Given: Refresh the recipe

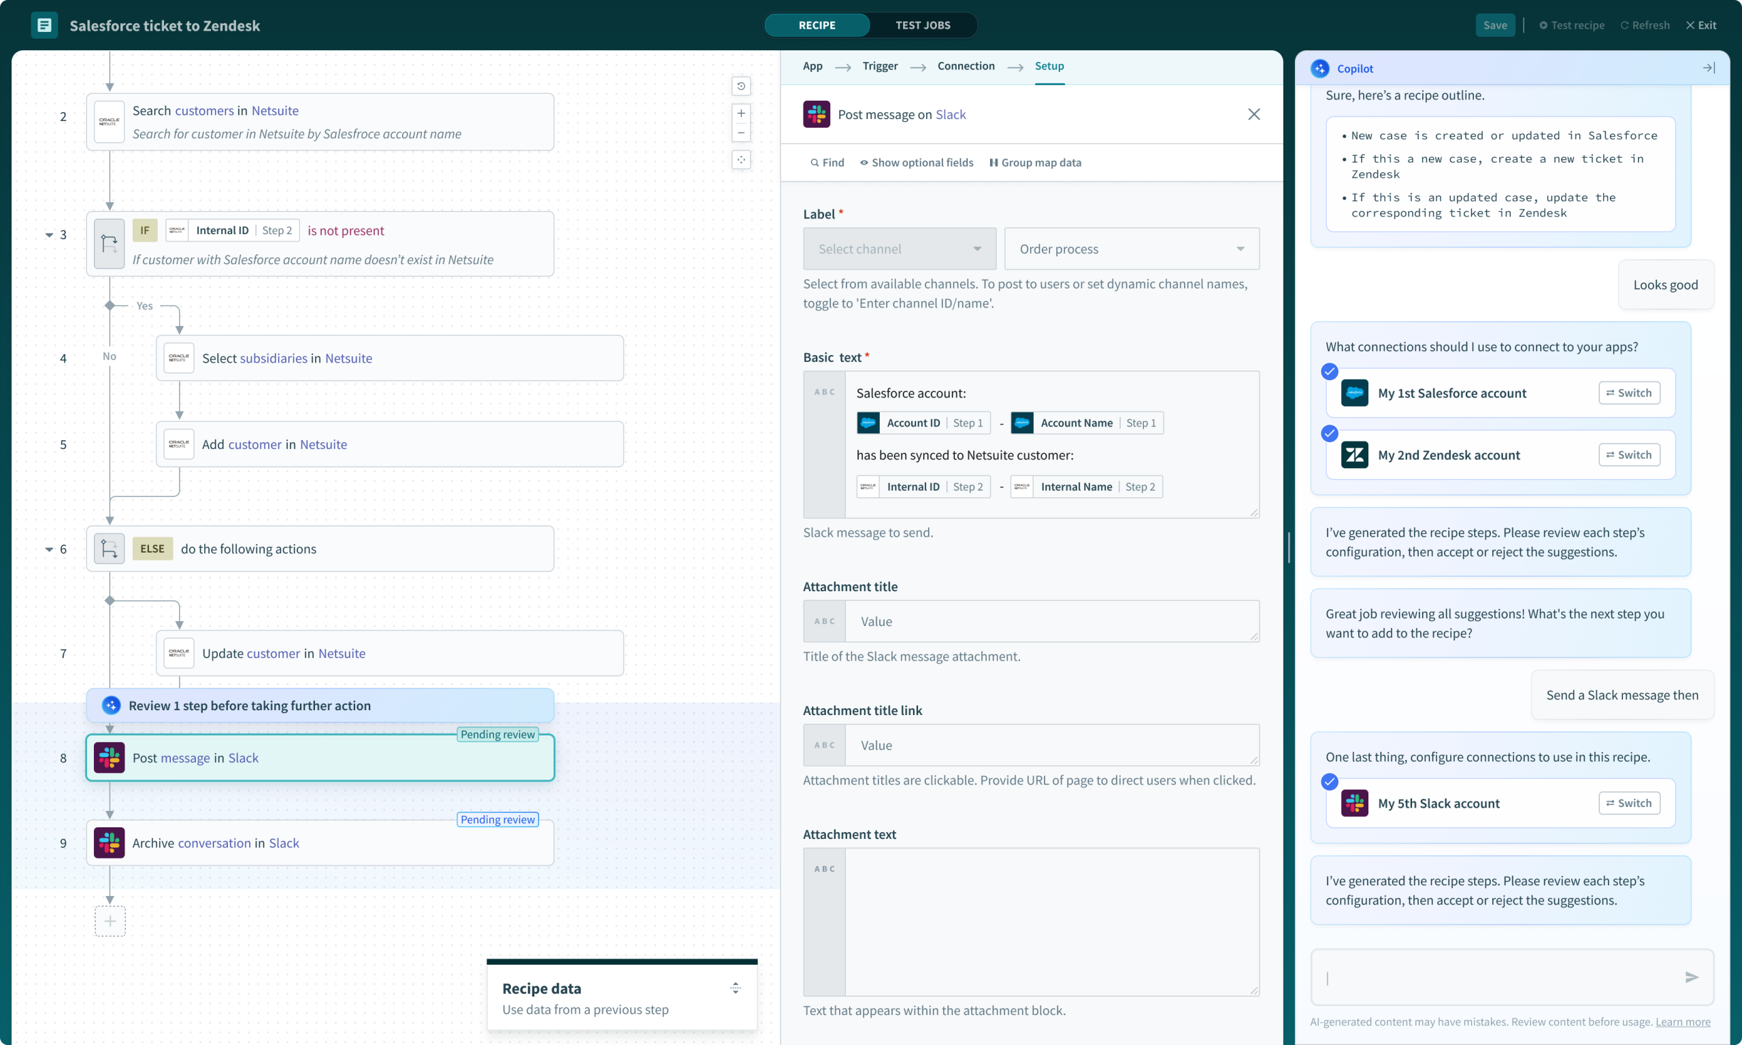Looking at the screenshot, I should coord(1645,25).
